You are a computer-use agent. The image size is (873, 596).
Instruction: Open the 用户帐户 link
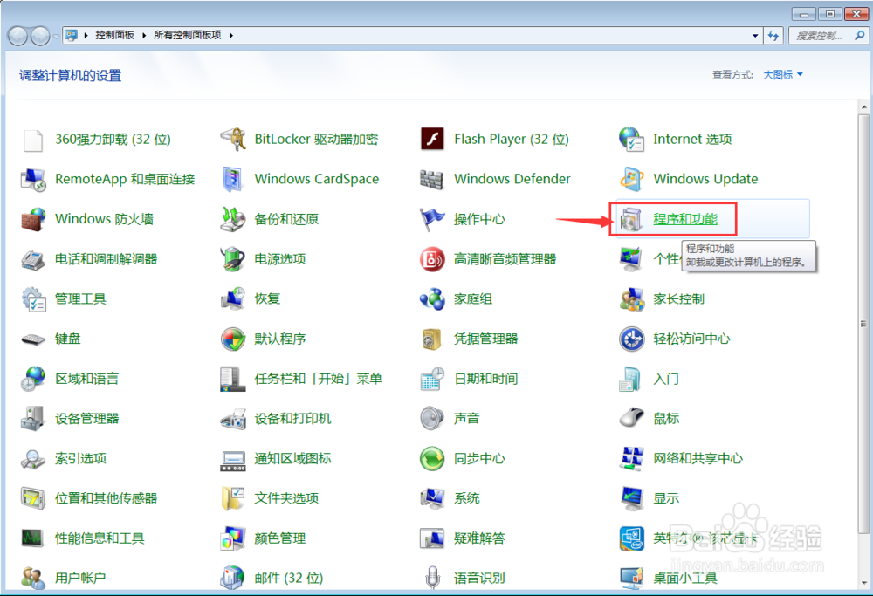click(x=80, y=579)
